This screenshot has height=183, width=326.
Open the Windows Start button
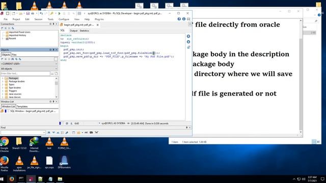pos(2,179)
